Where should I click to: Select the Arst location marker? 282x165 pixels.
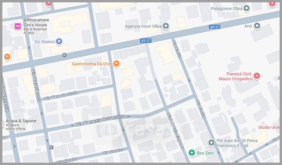click(257, 26)
